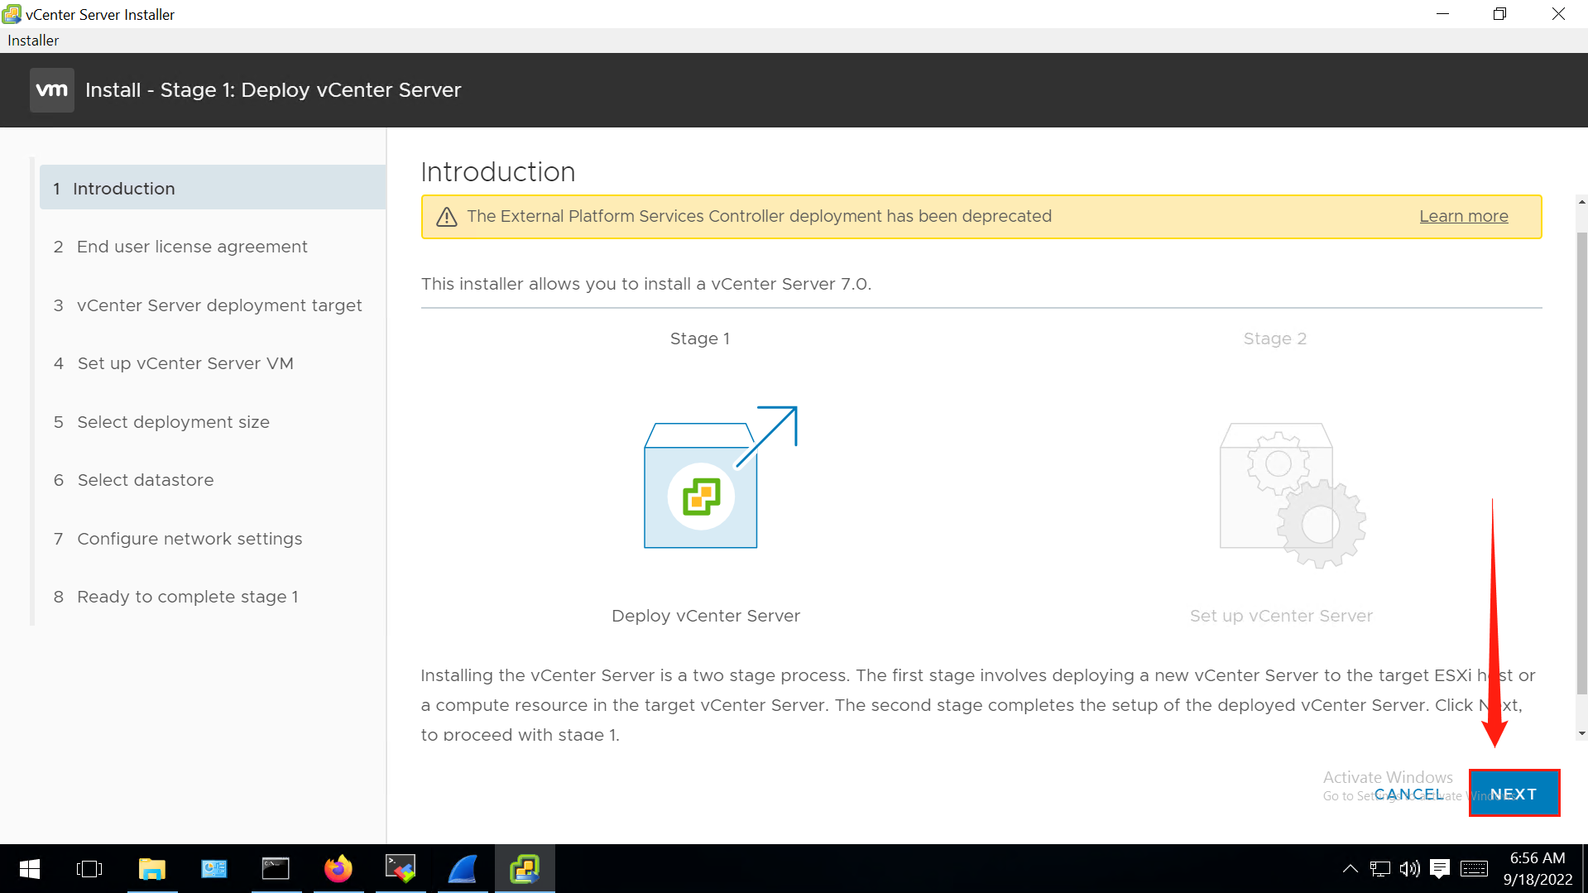Image resolution: width=1588 pixels, height=893 pixels.
Task: Select step 8 Ready to complete stage 1
Action: tap(213, 597)
